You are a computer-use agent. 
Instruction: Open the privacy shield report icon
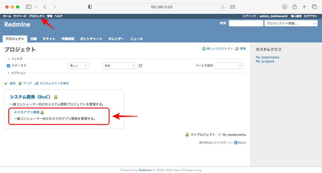[x=90, y=7]
